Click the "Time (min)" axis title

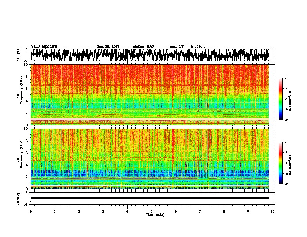tap(155, 215)
